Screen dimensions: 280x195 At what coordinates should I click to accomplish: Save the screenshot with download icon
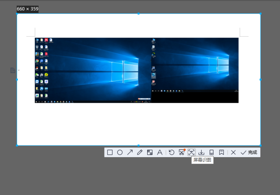201,152
